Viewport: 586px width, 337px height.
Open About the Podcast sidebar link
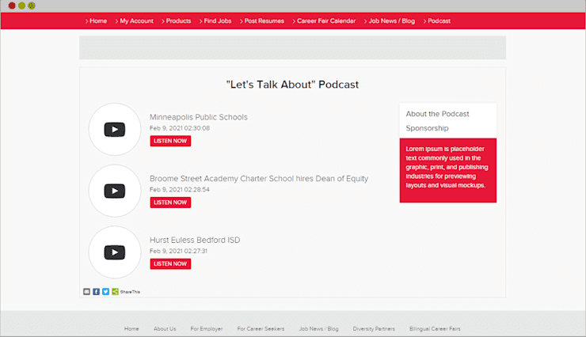click(x=437, y=114)
